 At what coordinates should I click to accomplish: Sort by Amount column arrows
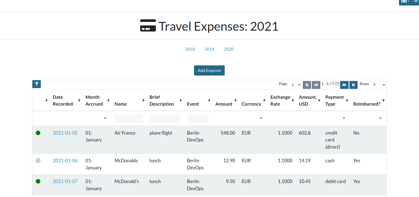tap(235, 100)
